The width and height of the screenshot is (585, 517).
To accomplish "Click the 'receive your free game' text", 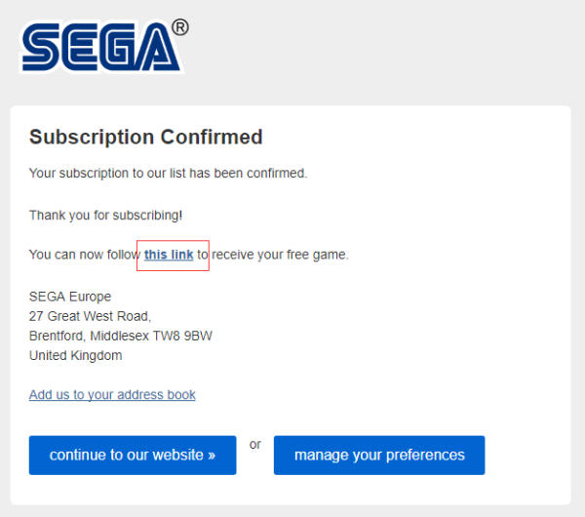I will pyautogui.click(x=280, y=255).
